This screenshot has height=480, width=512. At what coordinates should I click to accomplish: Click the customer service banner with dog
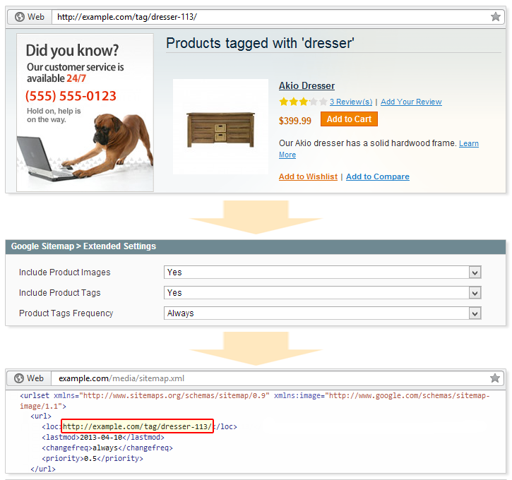click(85, 113)
